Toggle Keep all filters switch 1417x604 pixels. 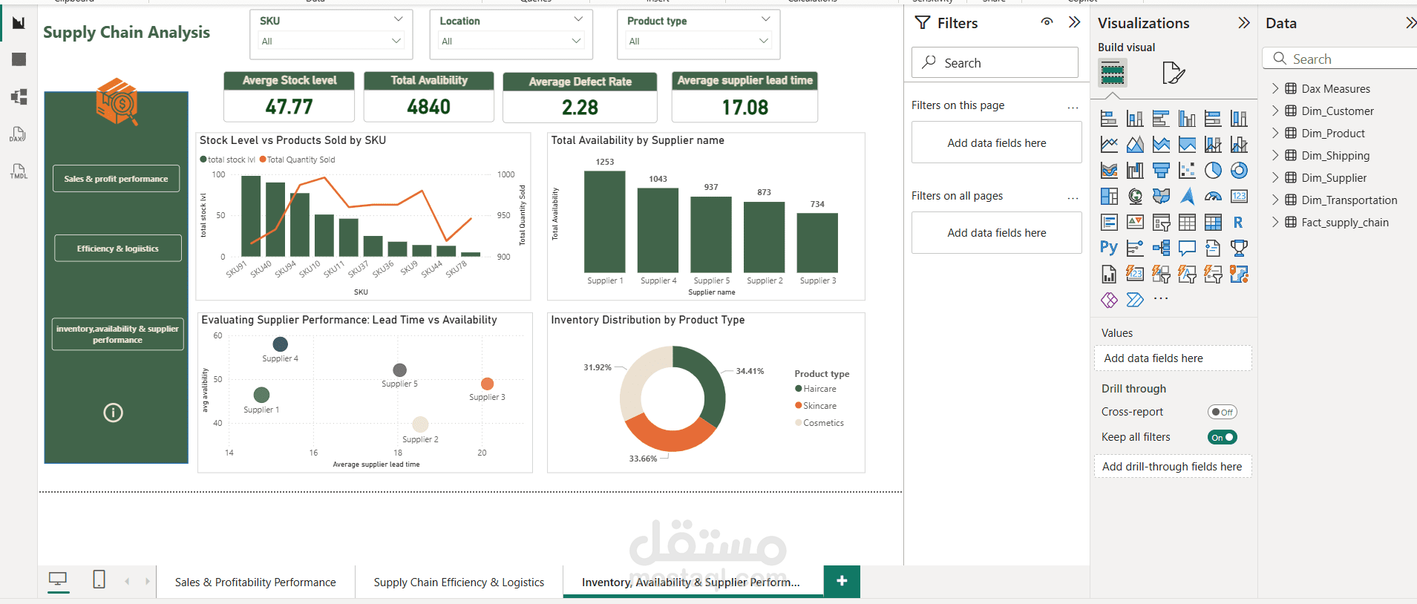coord(1222,437)
